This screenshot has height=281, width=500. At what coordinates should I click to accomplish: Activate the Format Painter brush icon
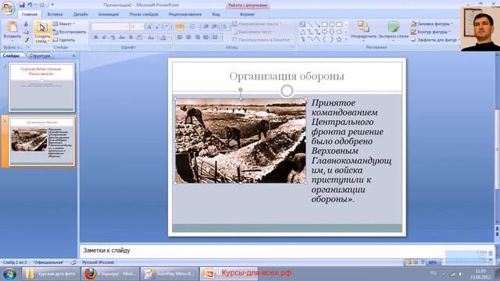[x=26, y=40]
